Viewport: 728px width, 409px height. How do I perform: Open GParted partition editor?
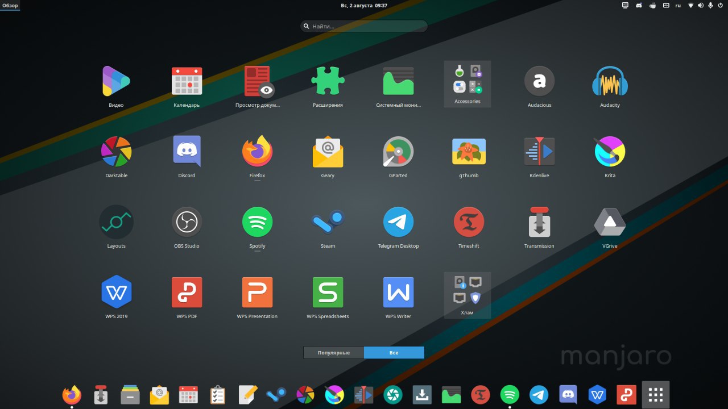398,152
